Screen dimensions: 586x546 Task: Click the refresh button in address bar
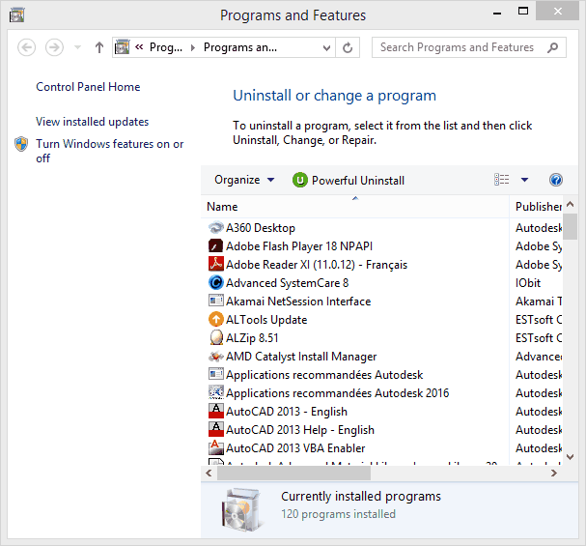[349, 47]
